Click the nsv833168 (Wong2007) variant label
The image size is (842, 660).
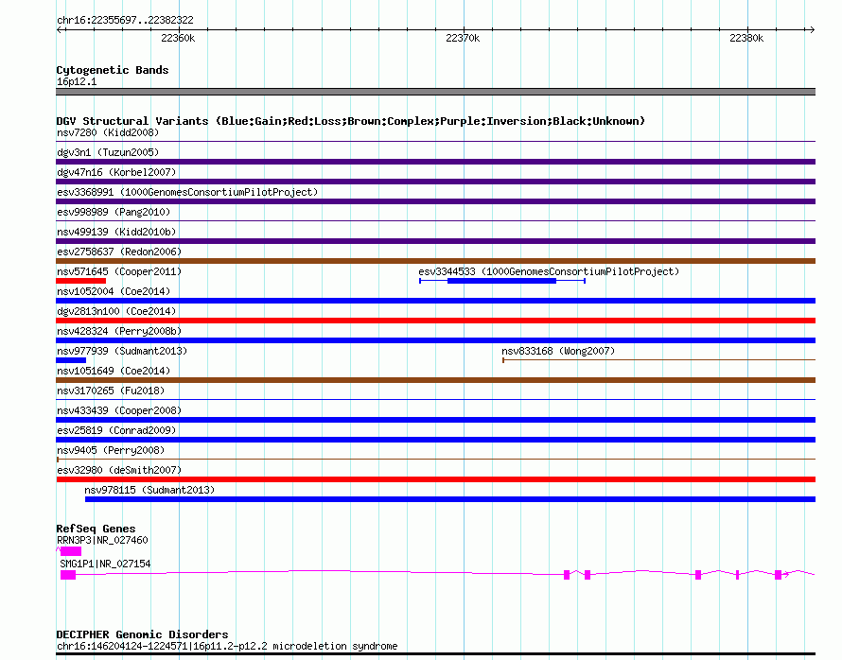(558, 351)
